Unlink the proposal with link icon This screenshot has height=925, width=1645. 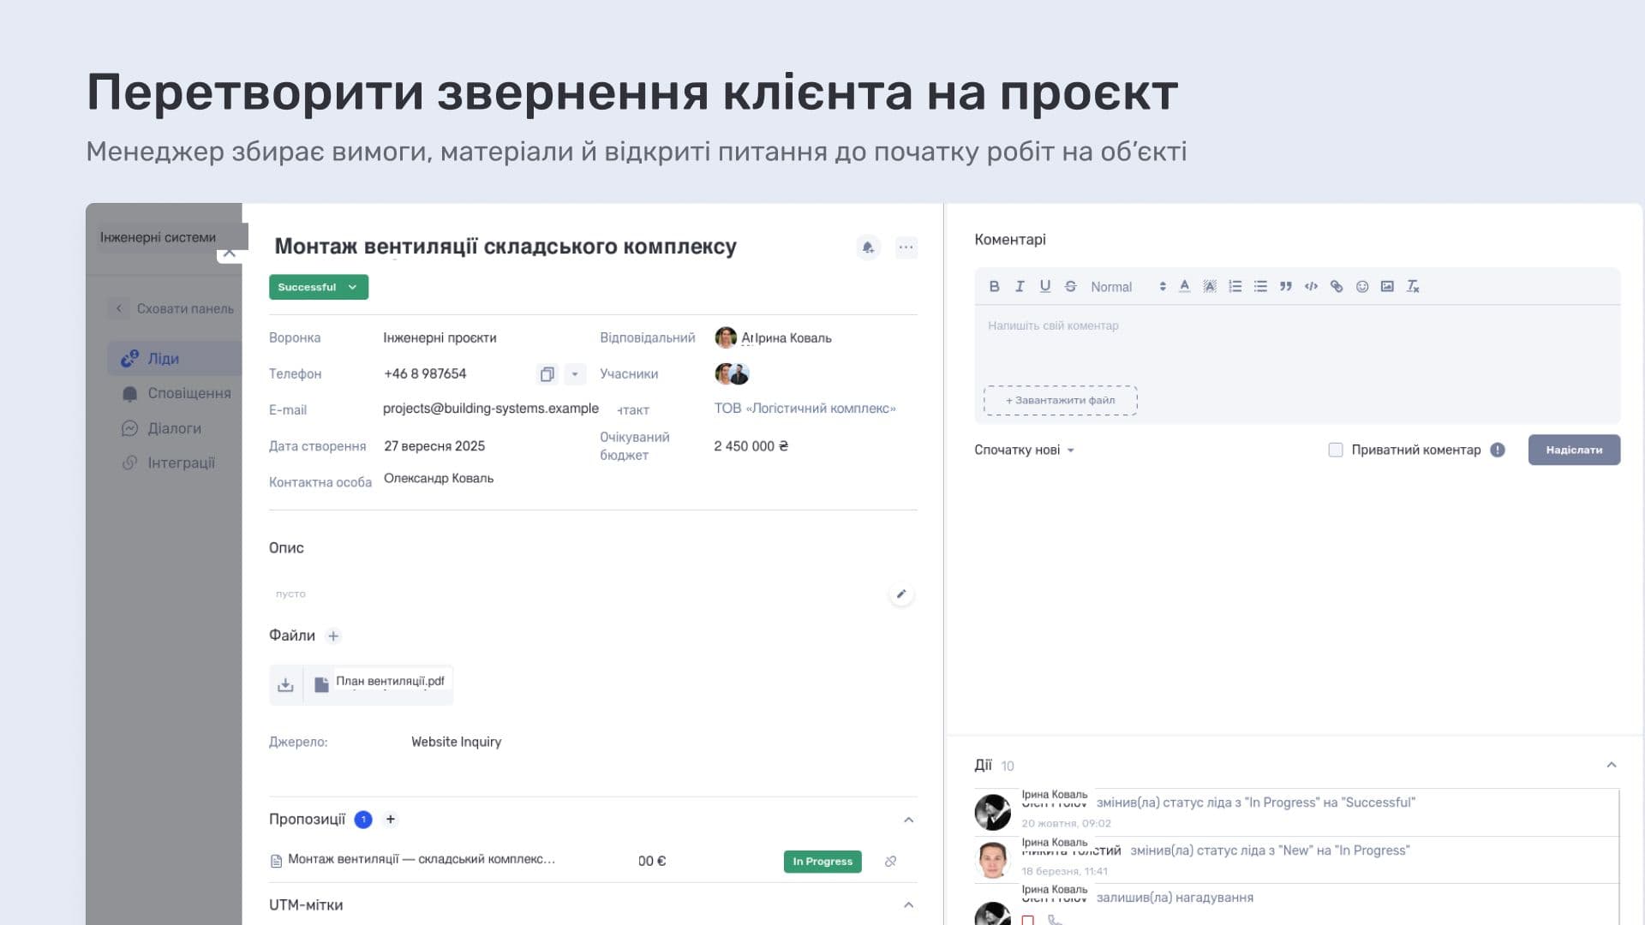[890, 862]
